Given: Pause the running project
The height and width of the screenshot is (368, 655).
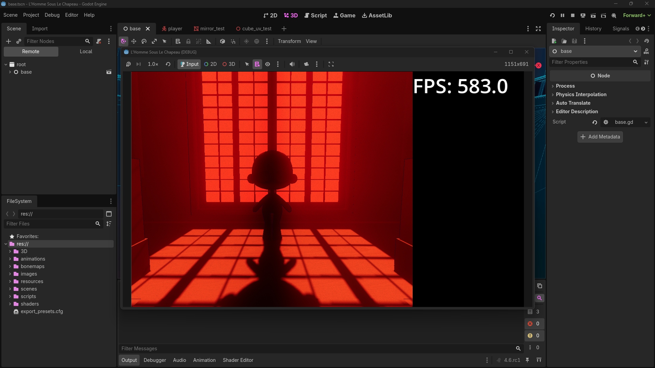Looking at the screenshot, I should 563,15.
